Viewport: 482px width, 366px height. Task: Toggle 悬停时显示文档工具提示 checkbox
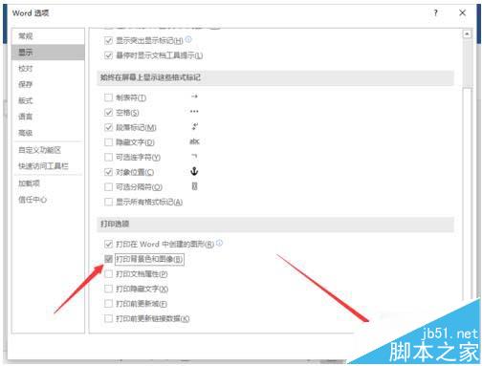tap(108, 55)
